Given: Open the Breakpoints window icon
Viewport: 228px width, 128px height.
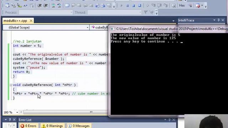Looking at the screenshot, I should pyautogui.click(x=198, y=6).
